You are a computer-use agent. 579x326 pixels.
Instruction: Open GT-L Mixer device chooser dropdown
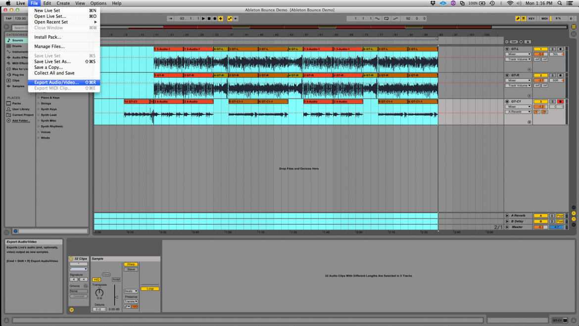518,54
